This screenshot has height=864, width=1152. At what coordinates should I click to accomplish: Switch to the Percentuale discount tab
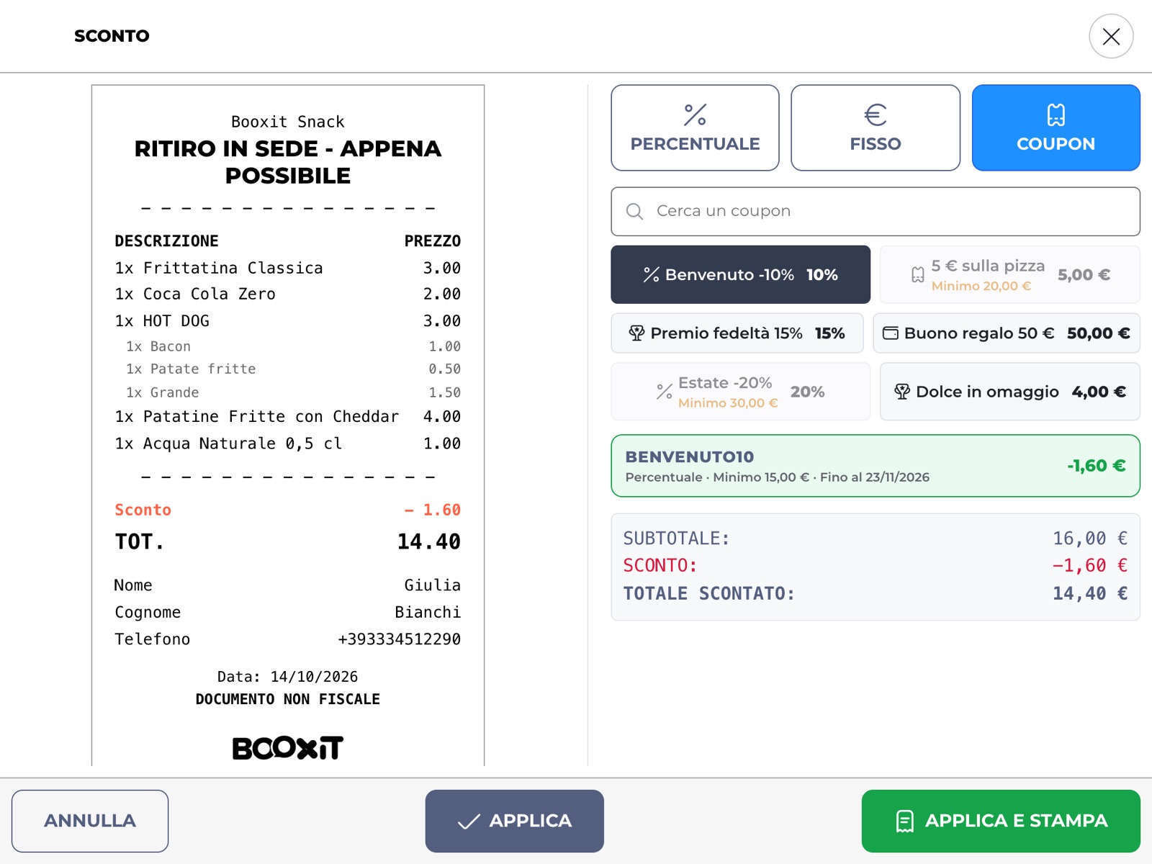[695, 127]
